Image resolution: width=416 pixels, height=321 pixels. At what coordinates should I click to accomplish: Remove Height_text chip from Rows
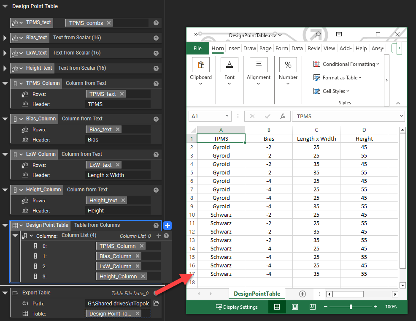123,200
